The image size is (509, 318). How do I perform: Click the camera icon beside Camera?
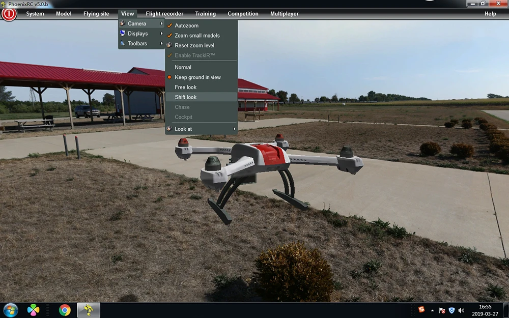[122, 23]
